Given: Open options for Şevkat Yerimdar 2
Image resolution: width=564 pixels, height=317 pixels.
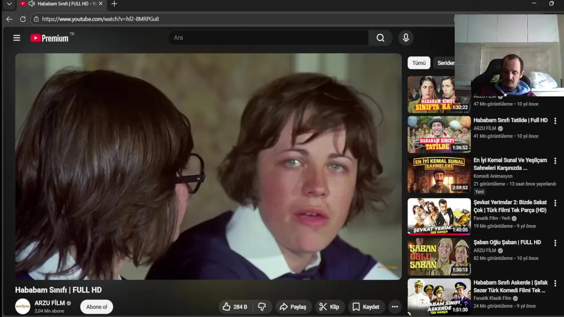Looking at the screenshot, I should tap(555, 203).
